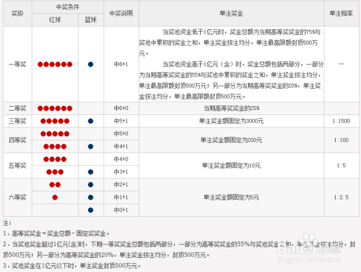Select the 三等奖 row label
361x272 pixels.
[x=17, y=121]
